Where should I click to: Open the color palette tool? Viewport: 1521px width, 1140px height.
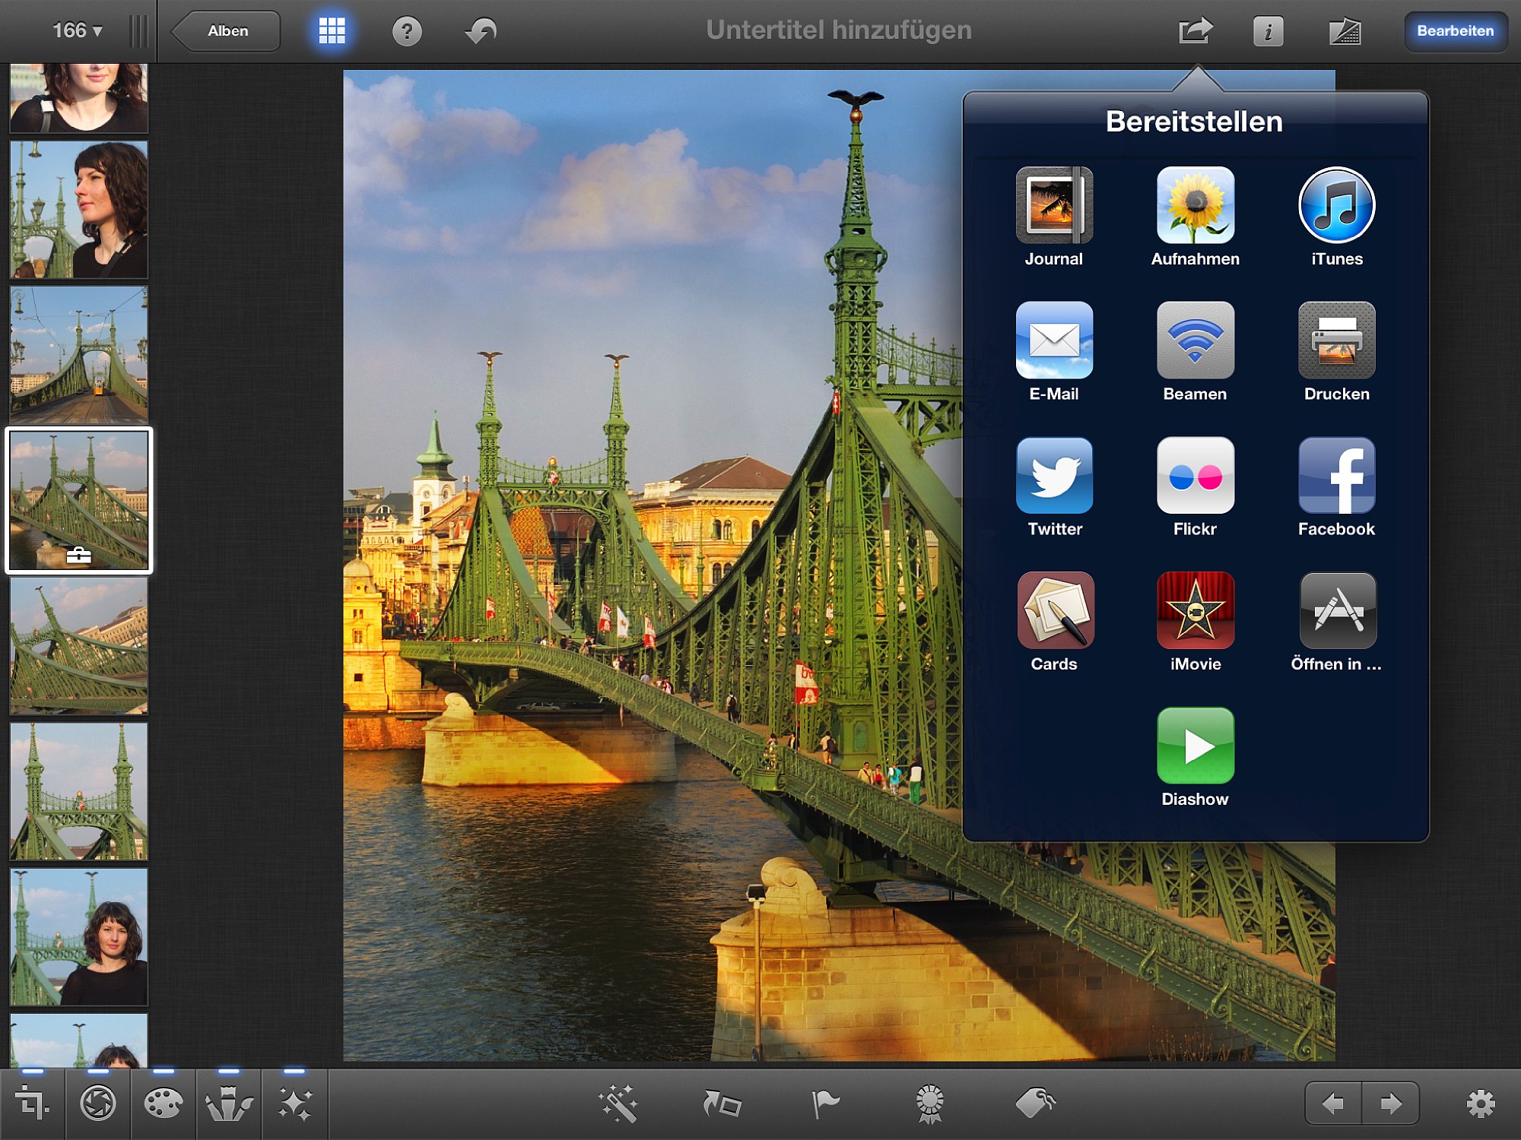point(164,1103)
